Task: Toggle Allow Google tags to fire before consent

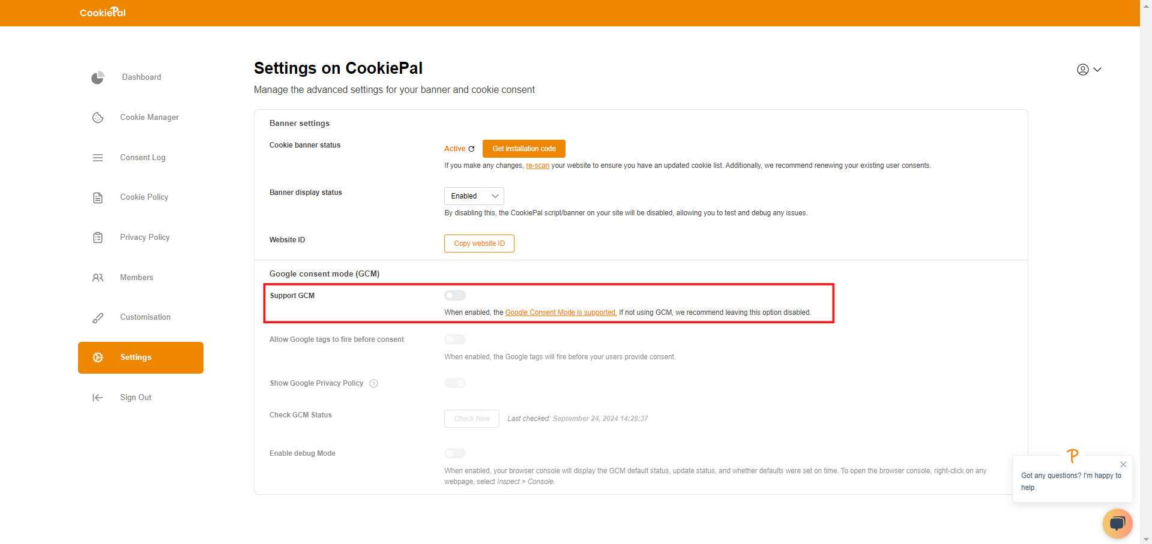Action: [x=455, y=339]
